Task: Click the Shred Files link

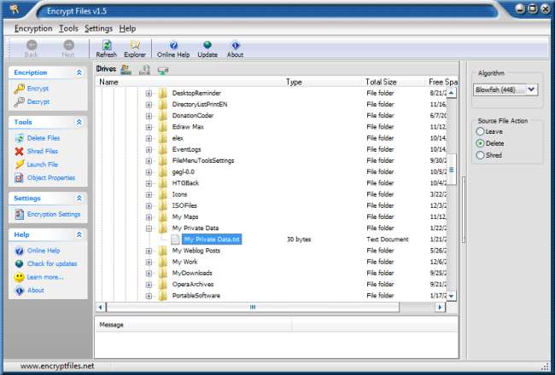Action: (43, 151)
